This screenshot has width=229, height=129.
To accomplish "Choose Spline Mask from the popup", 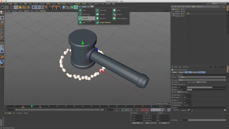I will click(x=87, y=14).
